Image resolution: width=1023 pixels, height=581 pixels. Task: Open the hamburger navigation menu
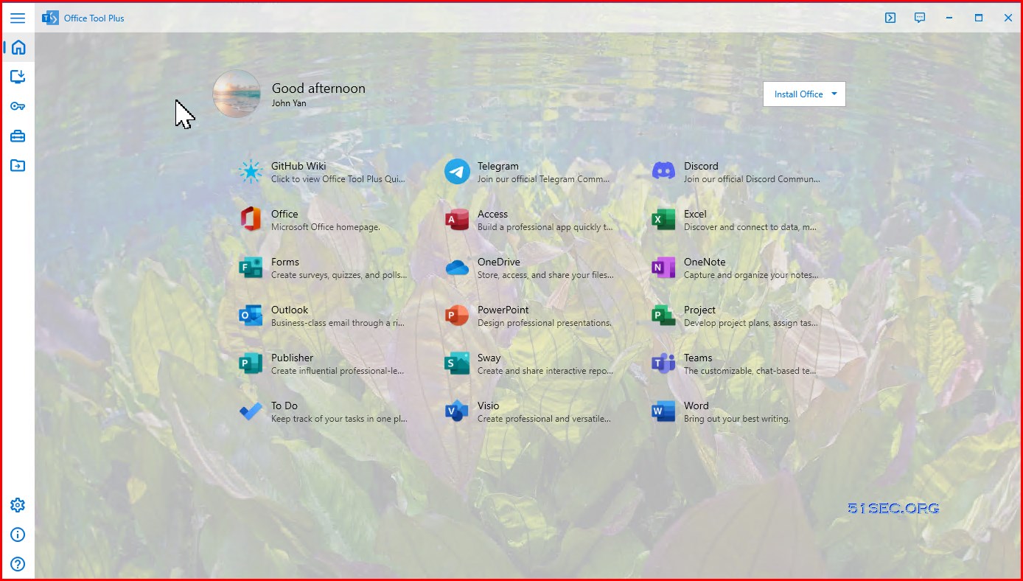pos(18,18)
